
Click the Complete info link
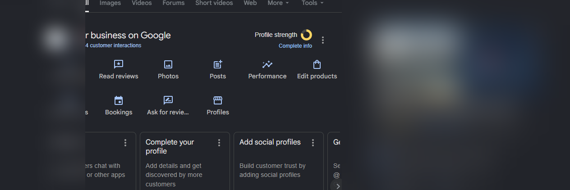click(x=295, y=46)
